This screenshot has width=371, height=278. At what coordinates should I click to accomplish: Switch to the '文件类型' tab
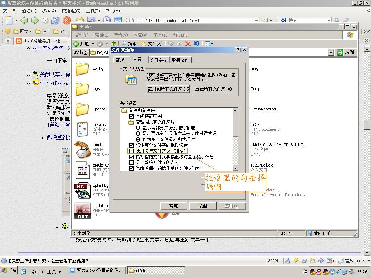(159, 60)
